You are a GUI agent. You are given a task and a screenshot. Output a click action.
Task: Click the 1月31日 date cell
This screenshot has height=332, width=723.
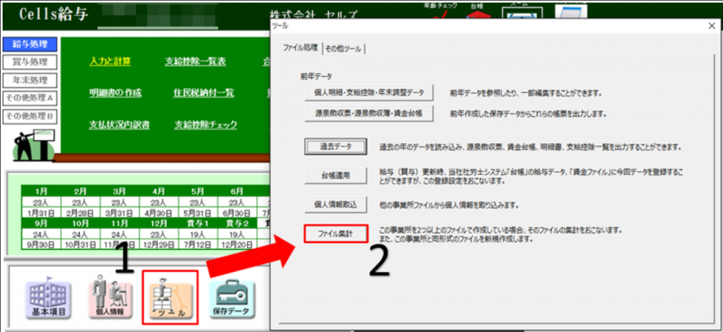click(x=41, y=213)
